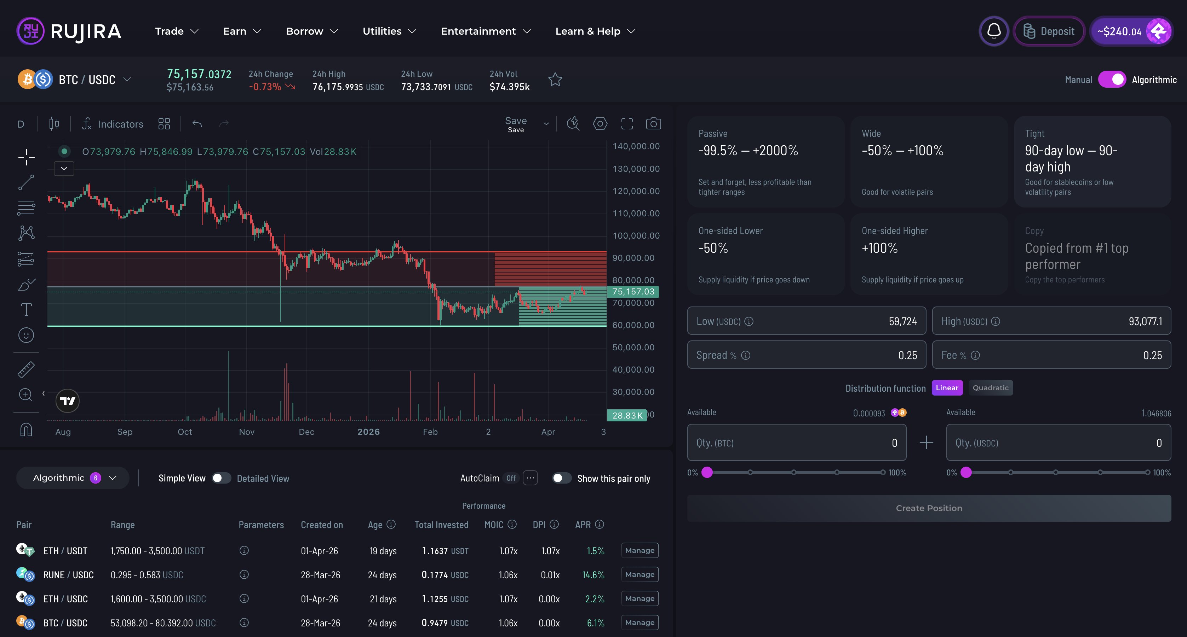Toggle Simple/Detailed View switch

pyautogui.click(x=221, y=478)
